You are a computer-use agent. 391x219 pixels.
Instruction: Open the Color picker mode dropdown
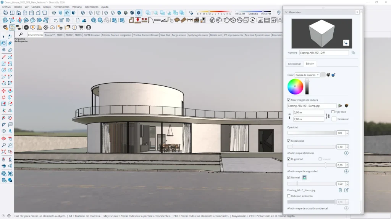(x=307, y=75)
